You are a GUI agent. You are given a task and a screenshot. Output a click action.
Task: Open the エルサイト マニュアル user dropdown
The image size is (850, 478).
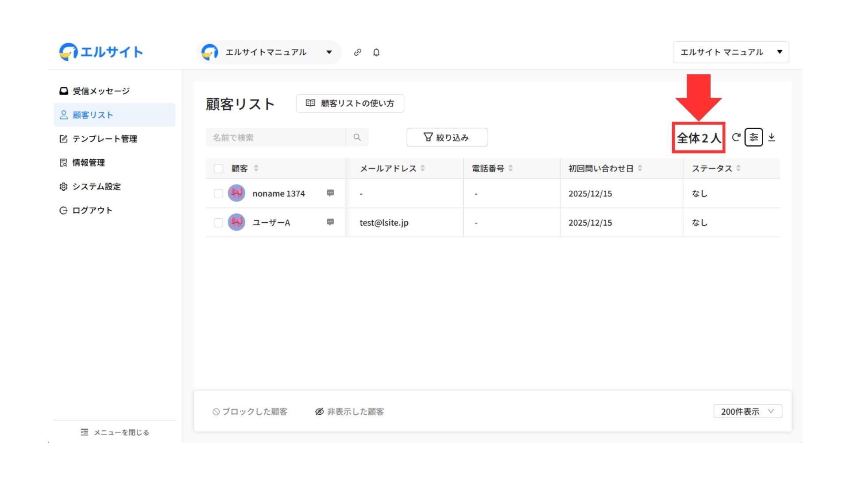pyautogui.click(x=731, y=52)
